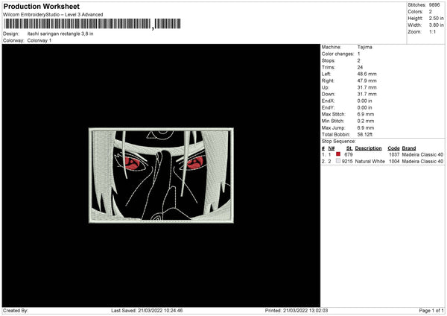447x316 pixels.
Task: Click the Total Bobbin value 58.12ft
Action: pos(365,135)
